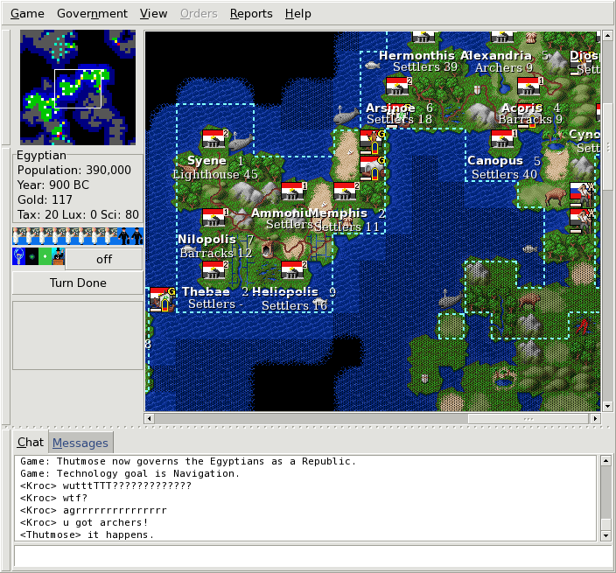This screenshot has height=573, width=616.
Task: Select the Syene city flag icon
Action: point(215,138)
